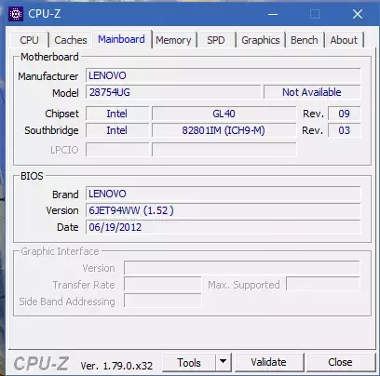This screenshot has width=380, height=376.
Task: Click the empty LPCIO model field
Action: 224,150
